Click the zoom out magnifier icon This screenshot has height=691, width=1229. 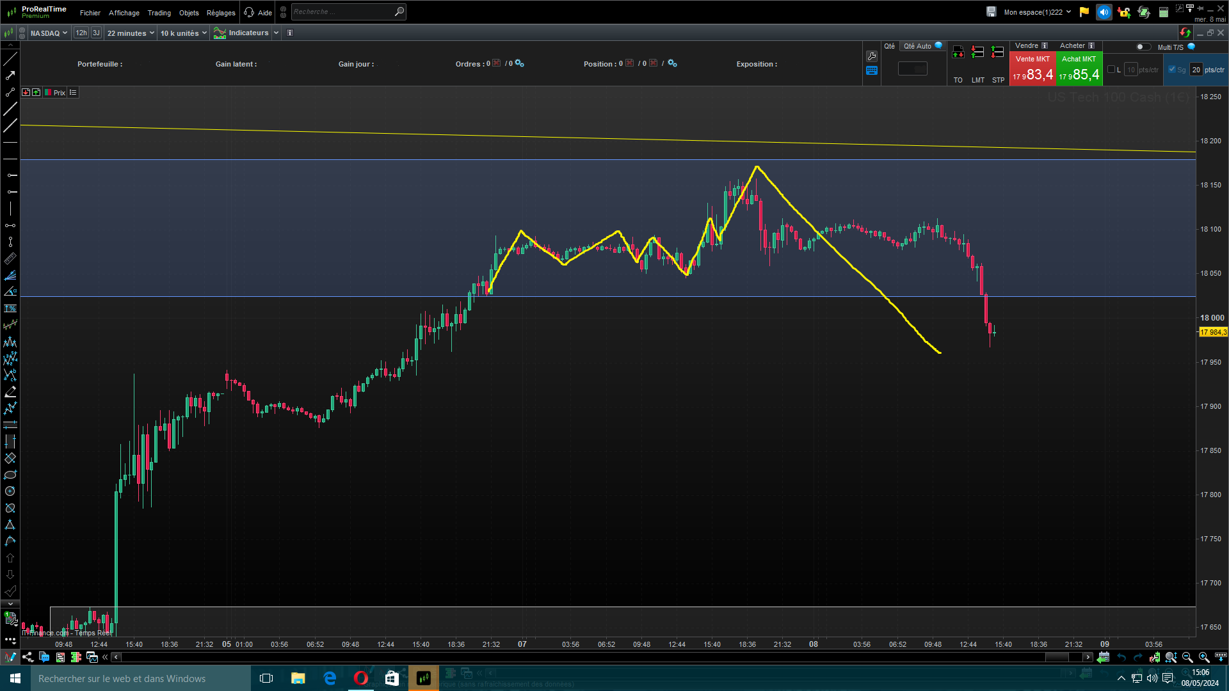click(1187, 657)
